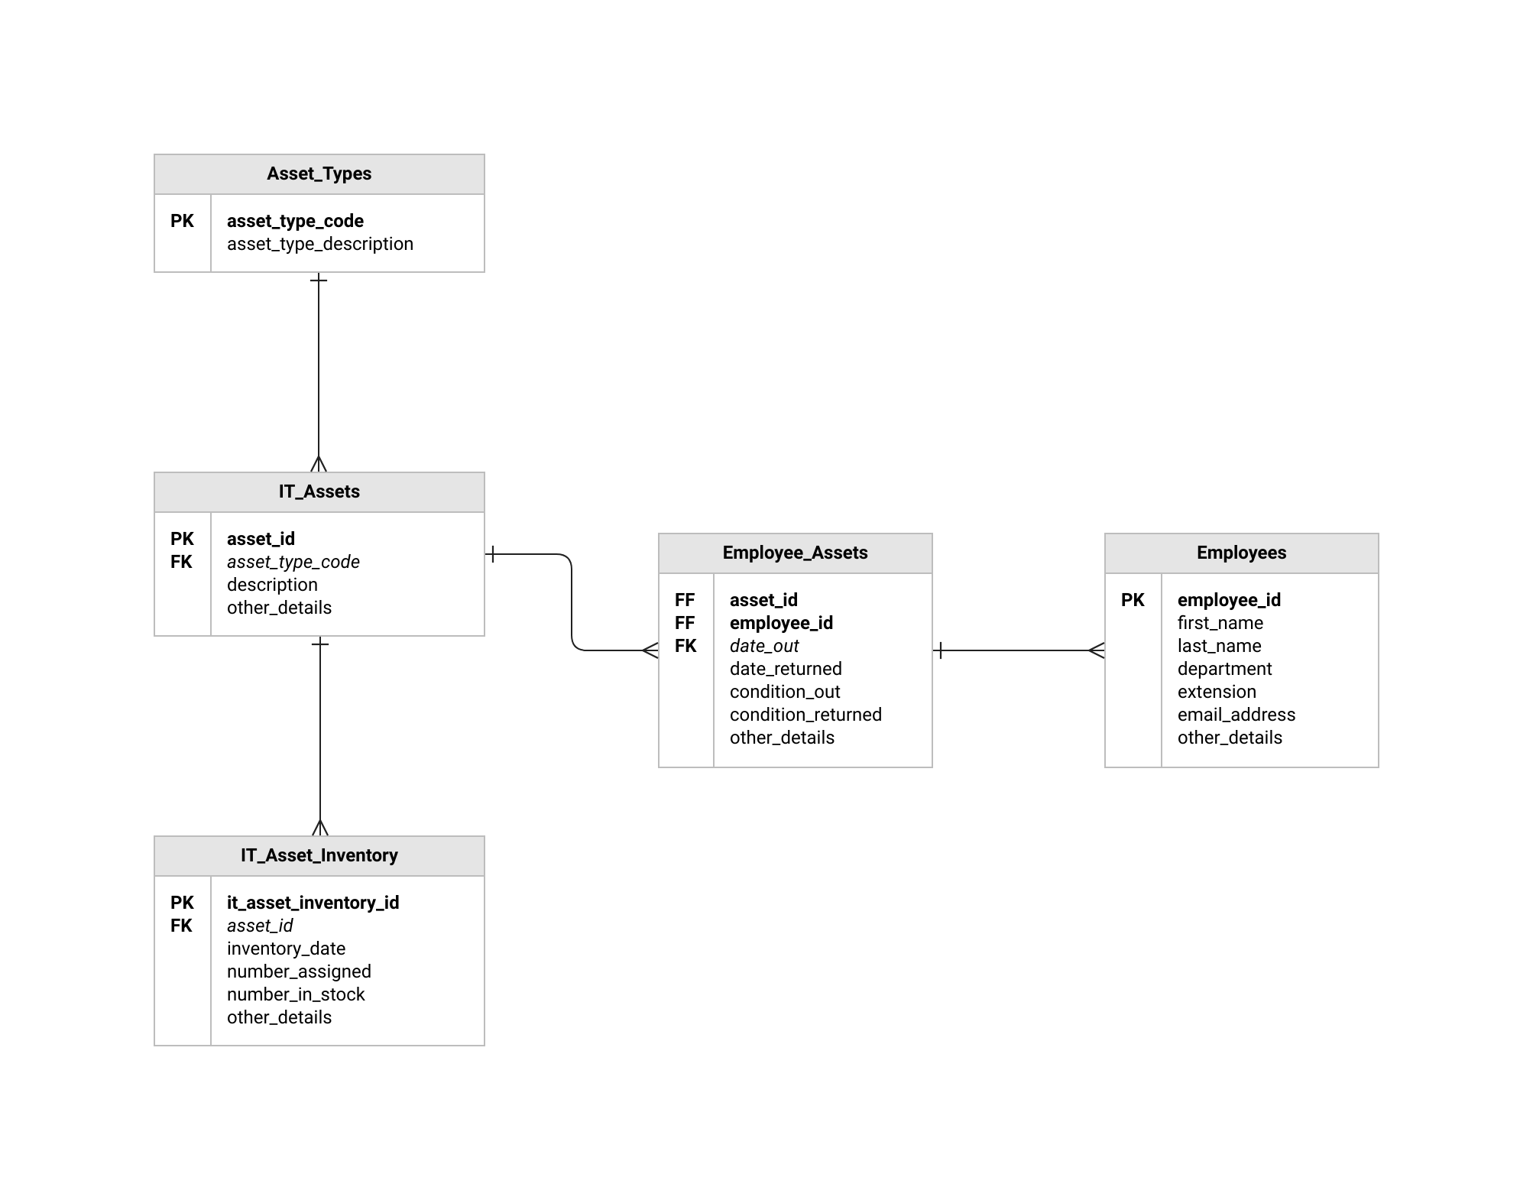This screenshot has height=1200, width=1533.
Task: Click the last_name field
Action: [1220, 646]
